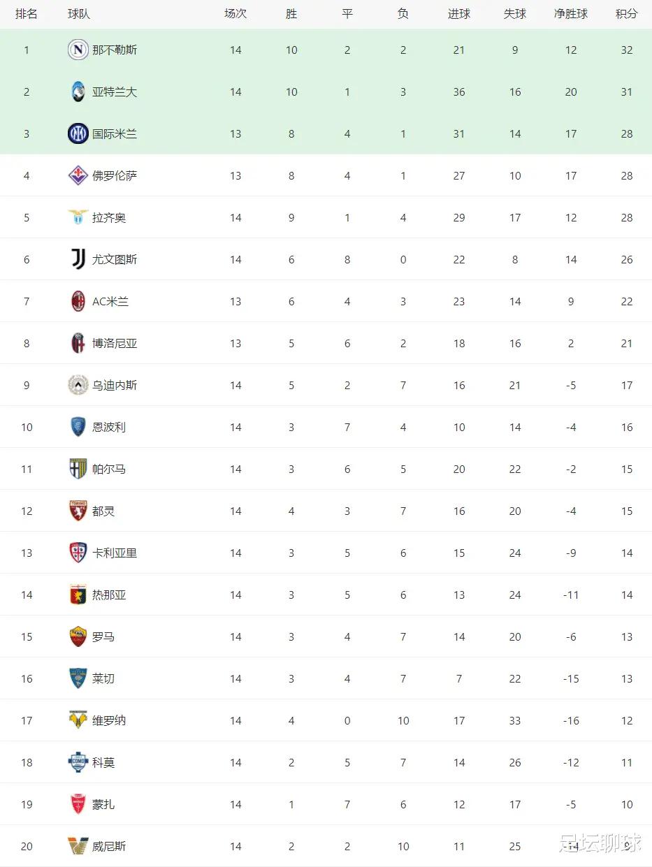The width and height of the screenshot is (652, 867).
Task: Click the Como (科莫) team logo
Action: (x=78, y=762)
